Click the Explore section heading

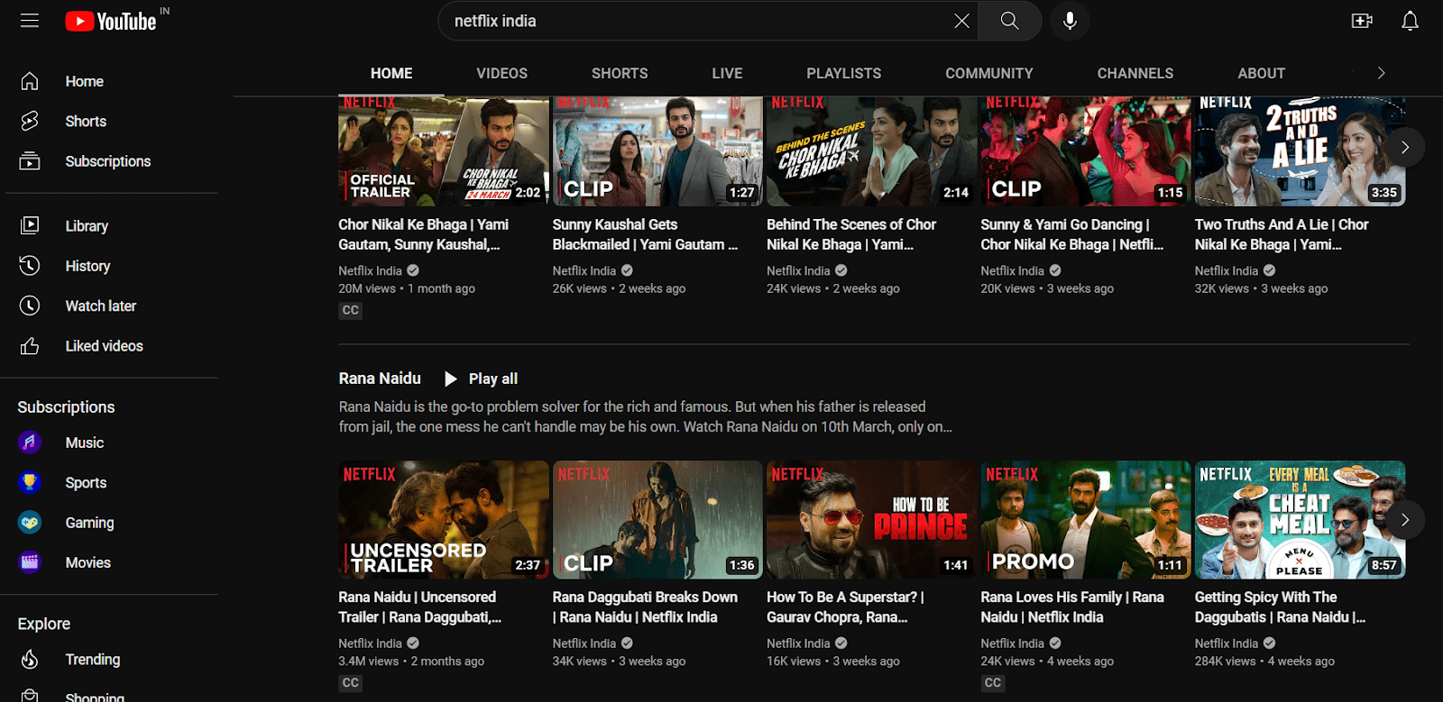coord(44,624)
